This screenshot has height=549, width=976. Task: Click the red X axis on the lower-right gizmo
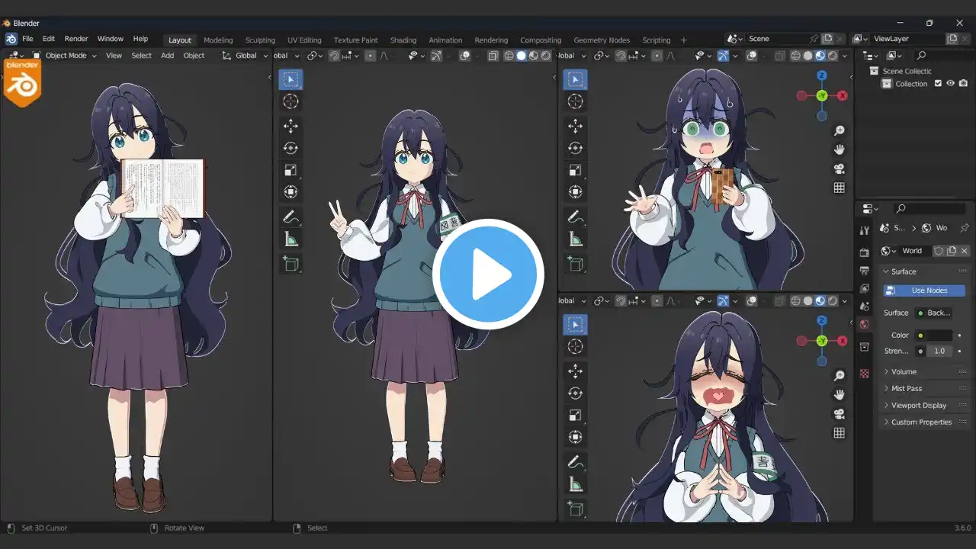tap(843, 341)
